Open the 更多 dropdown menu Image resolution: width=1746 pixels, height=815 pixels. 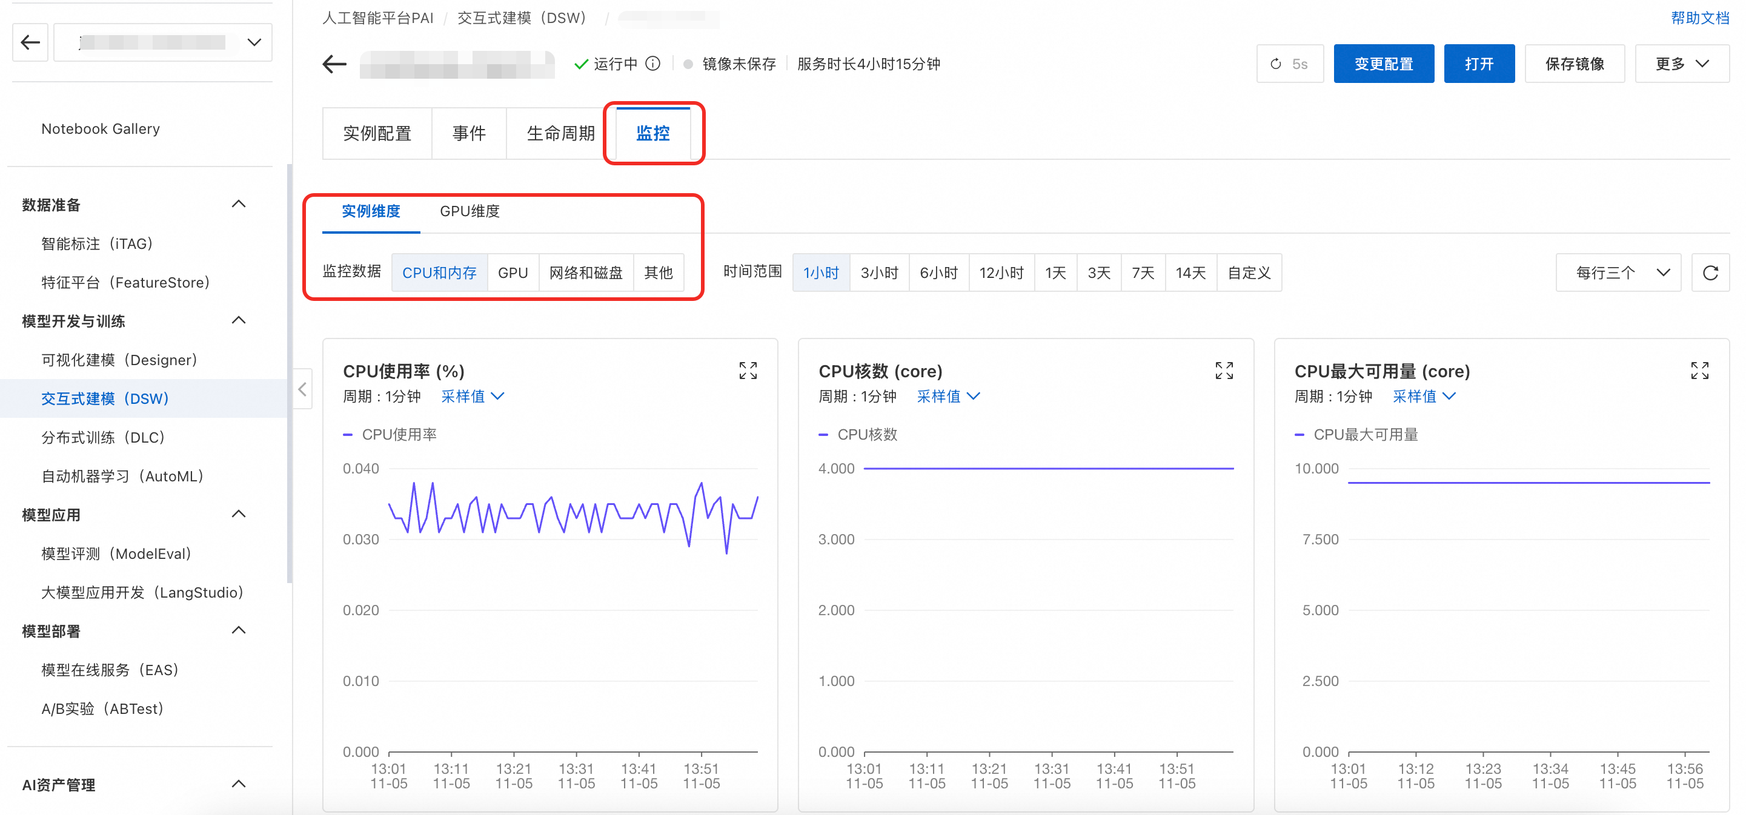pos(1681,64)
